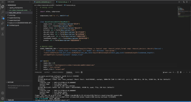Click the '# coding: utf-8' line
This screenshot has height=102, width=191.
[x=46, y=8]
